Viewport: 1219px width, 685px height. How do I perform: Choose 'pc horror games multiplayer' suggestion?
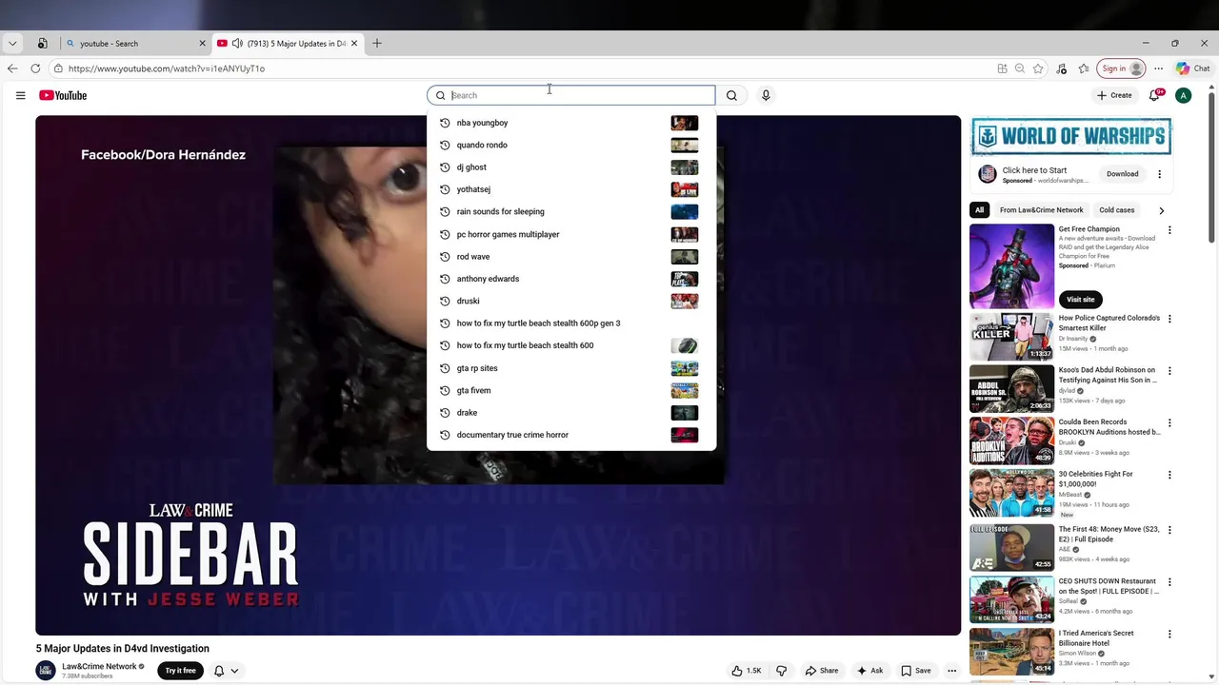[x=571, y=234]
